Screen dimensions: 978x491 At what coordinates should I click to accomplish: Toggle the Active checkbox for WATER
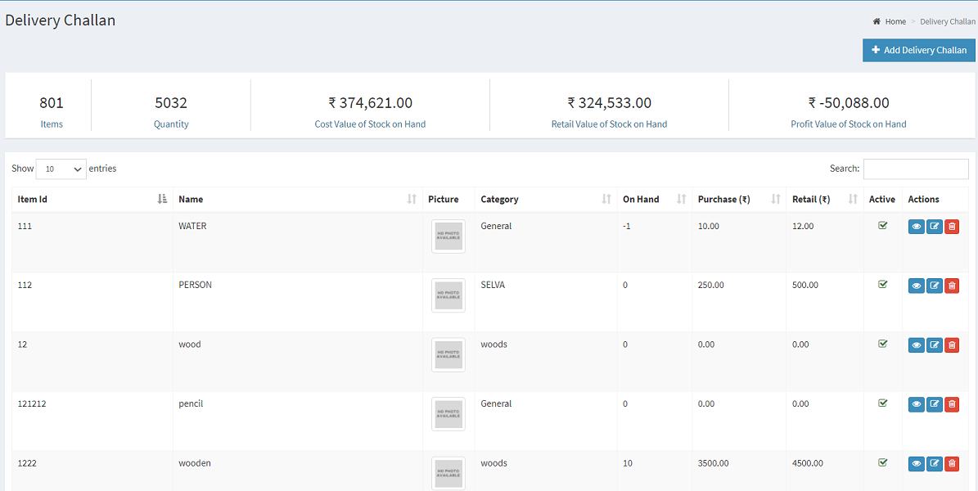click(882, 225)
